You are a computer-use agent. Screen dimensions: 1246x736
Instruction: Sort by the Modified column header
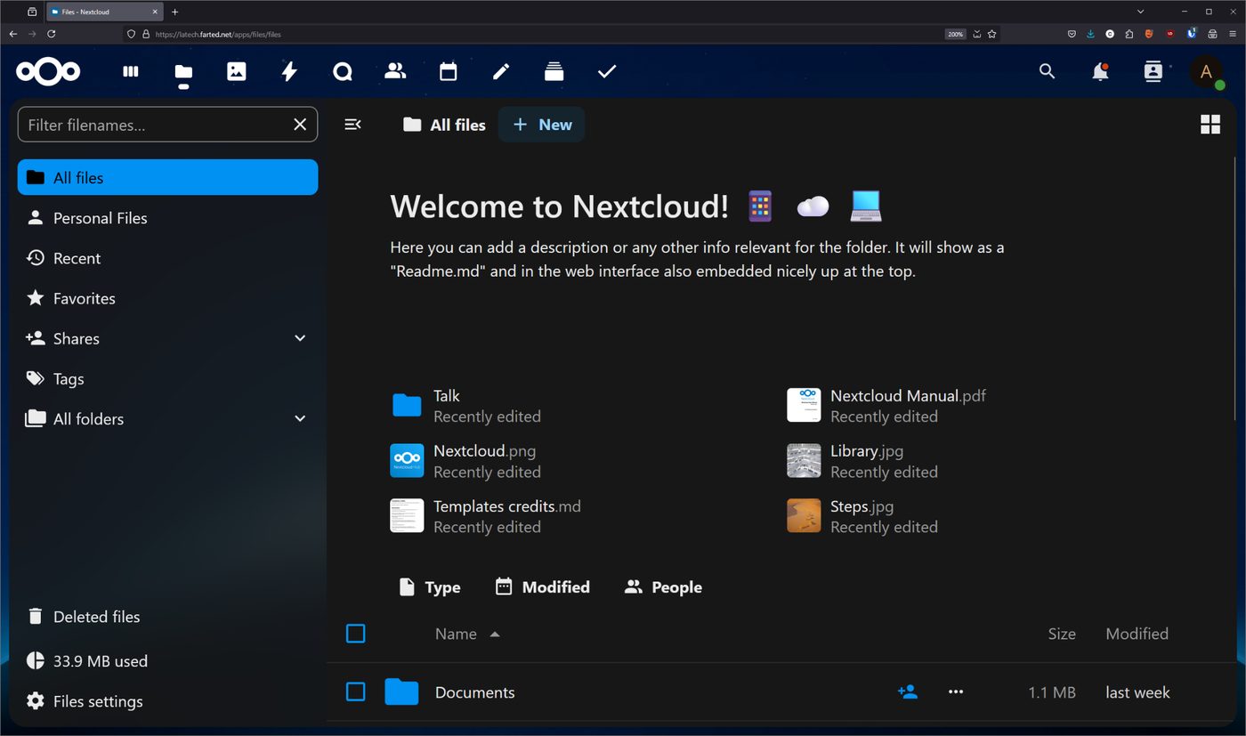coord(1137,634)
